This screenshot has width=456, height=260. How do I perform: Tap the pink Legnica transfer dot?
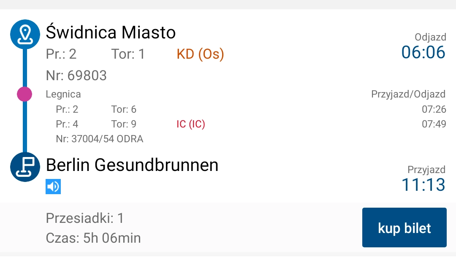(x=24, y=94)
